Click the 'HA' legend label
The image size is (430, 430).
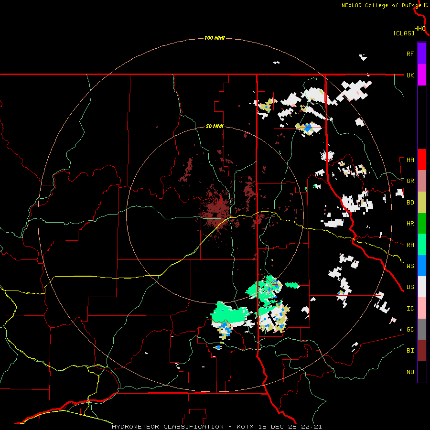[410, 160]
